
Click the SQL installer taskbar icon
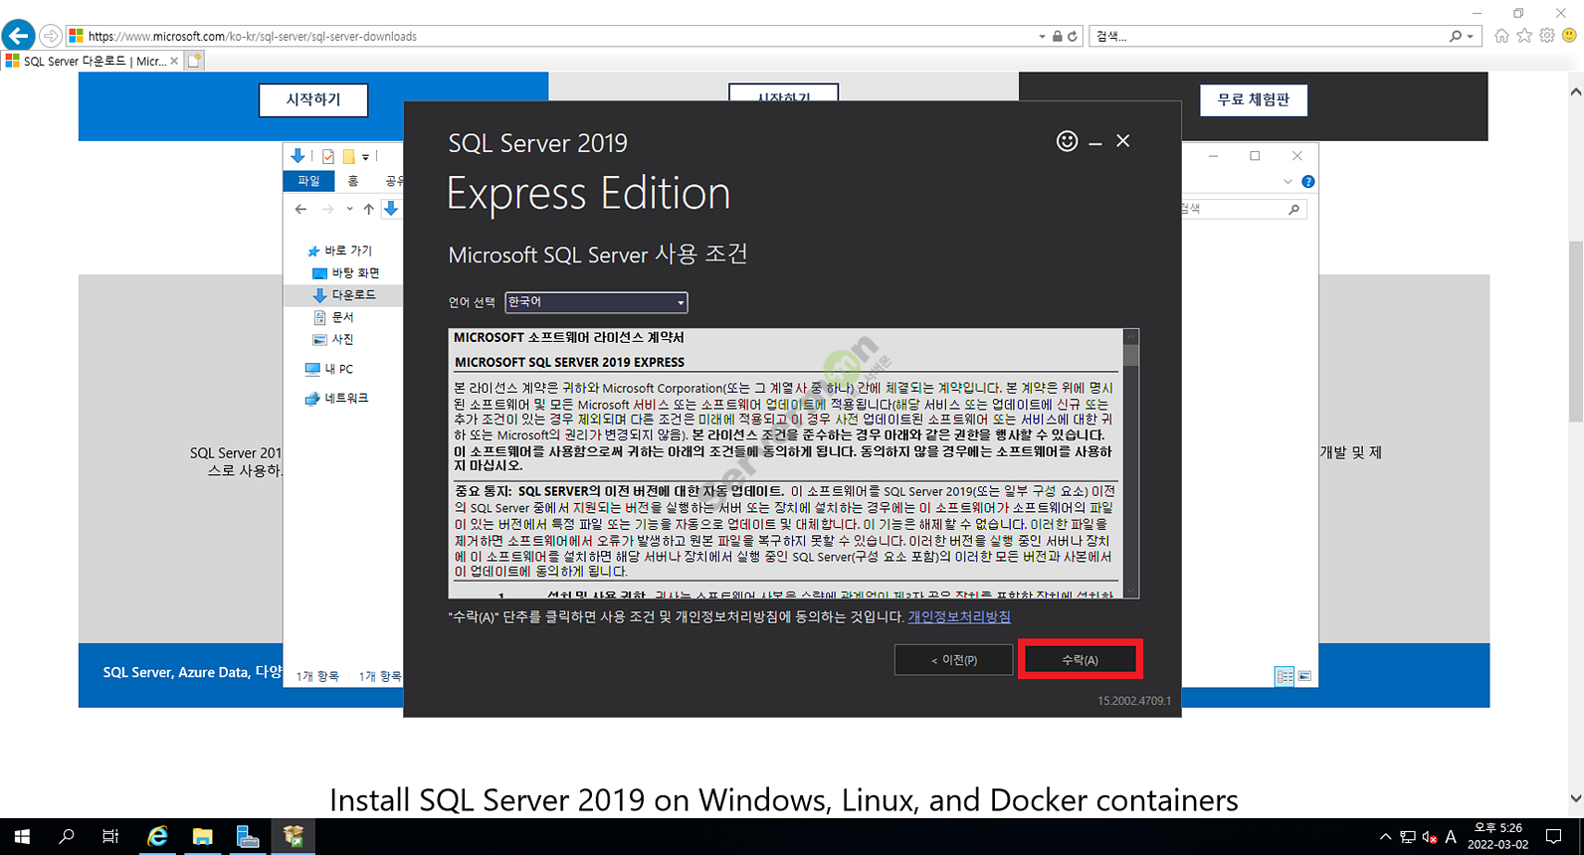(x=294, y=837)
